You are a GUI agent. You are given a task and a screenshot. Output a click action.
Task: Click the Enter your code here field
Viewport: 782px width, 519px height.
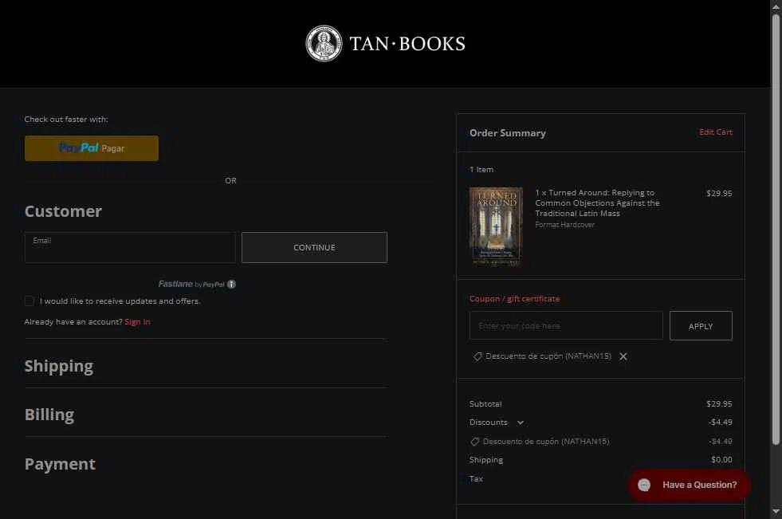[566, 325]
